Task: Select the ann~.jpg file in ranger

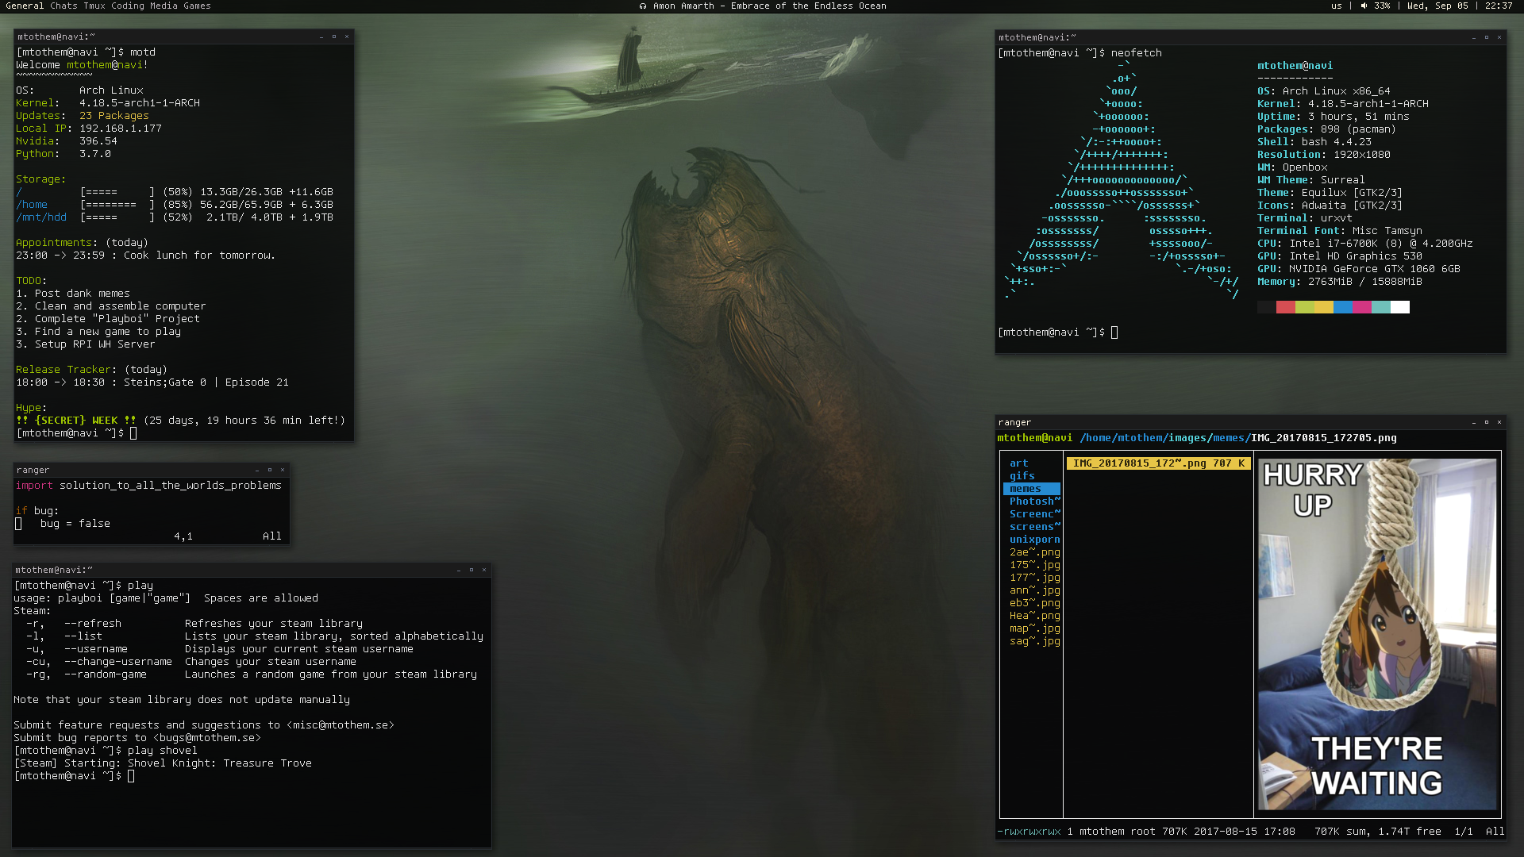Action: 1035,590
